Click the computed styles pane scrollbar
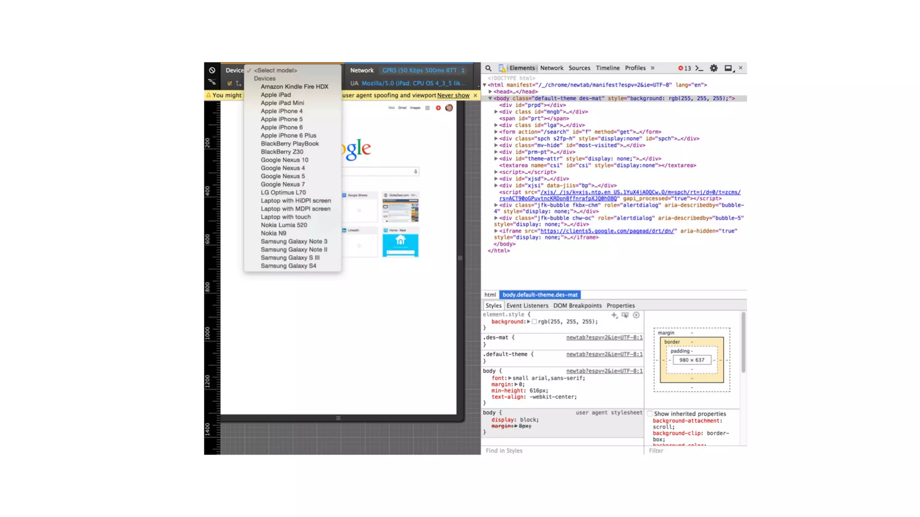Screen dimensions: 920x517 point(743,343)
